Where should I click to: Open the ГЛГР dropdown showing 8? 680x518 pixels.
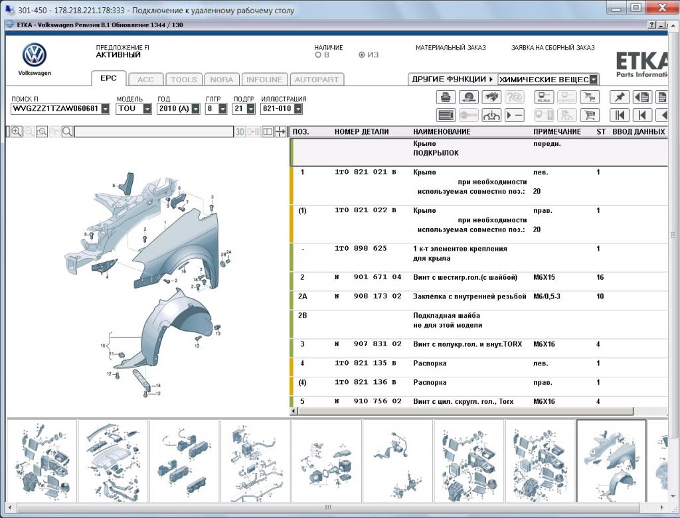pos(222,109)
